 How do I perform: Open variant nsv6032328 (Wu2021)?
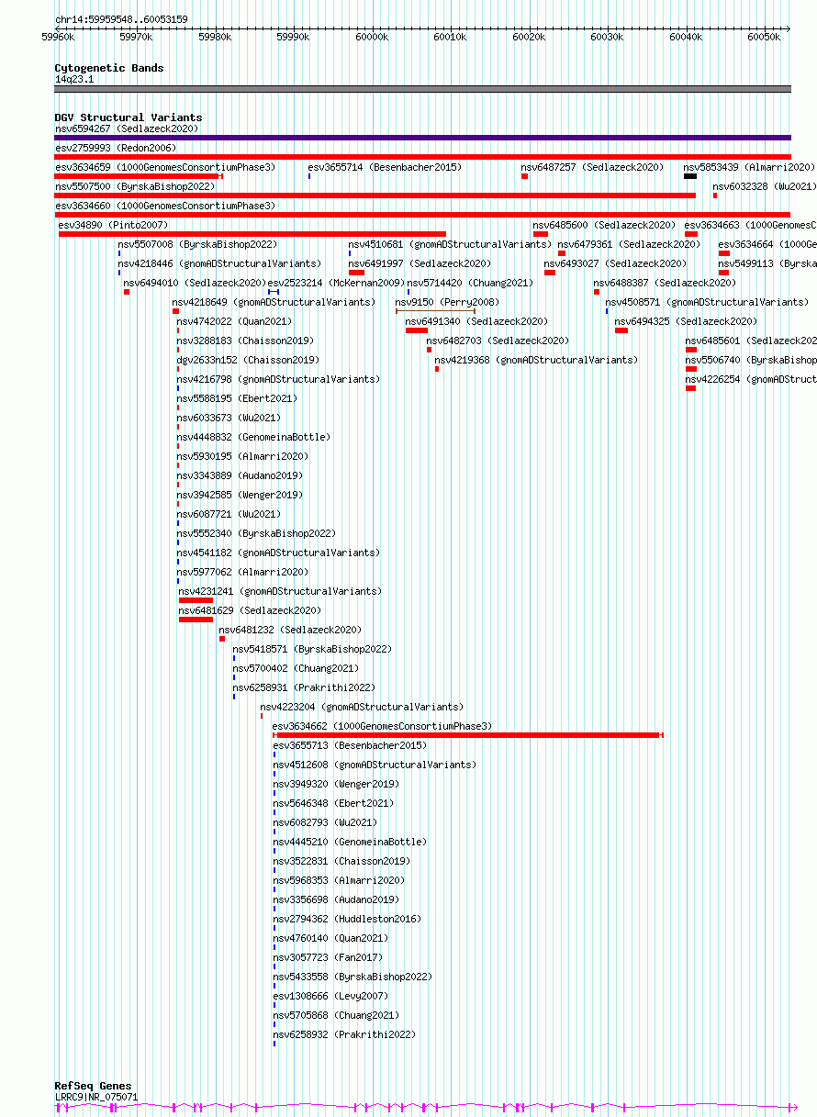pos(765,186)
